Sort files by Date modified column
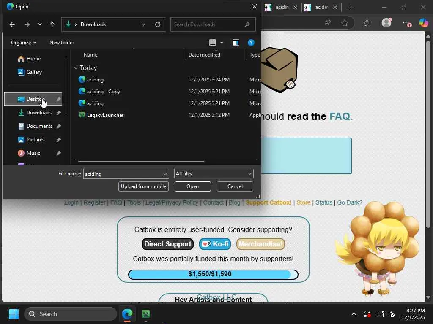Screen dimensions: 433x324 point(204,55)
